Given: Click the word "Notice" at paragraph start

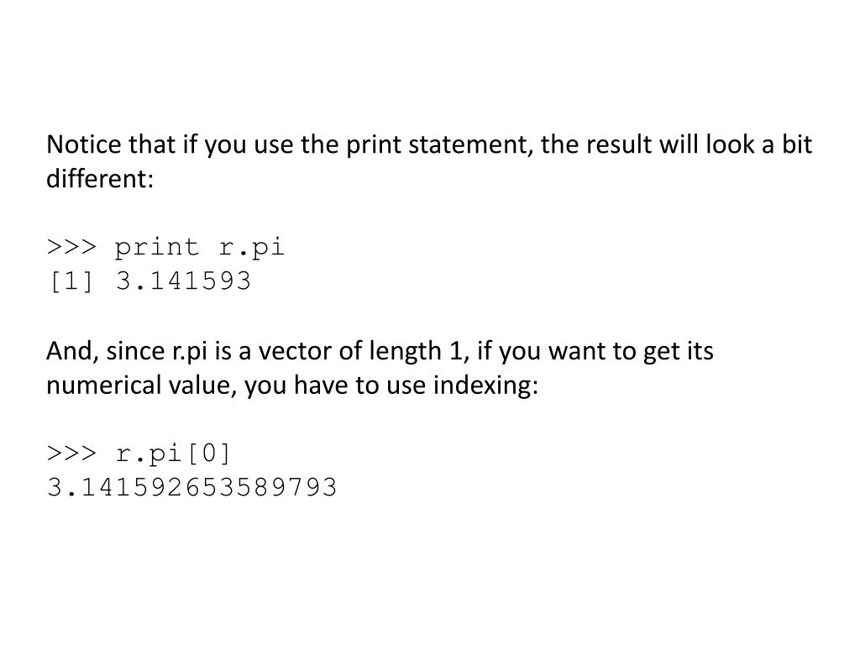Looking at the screenshot, I should (x=83, y=144).
